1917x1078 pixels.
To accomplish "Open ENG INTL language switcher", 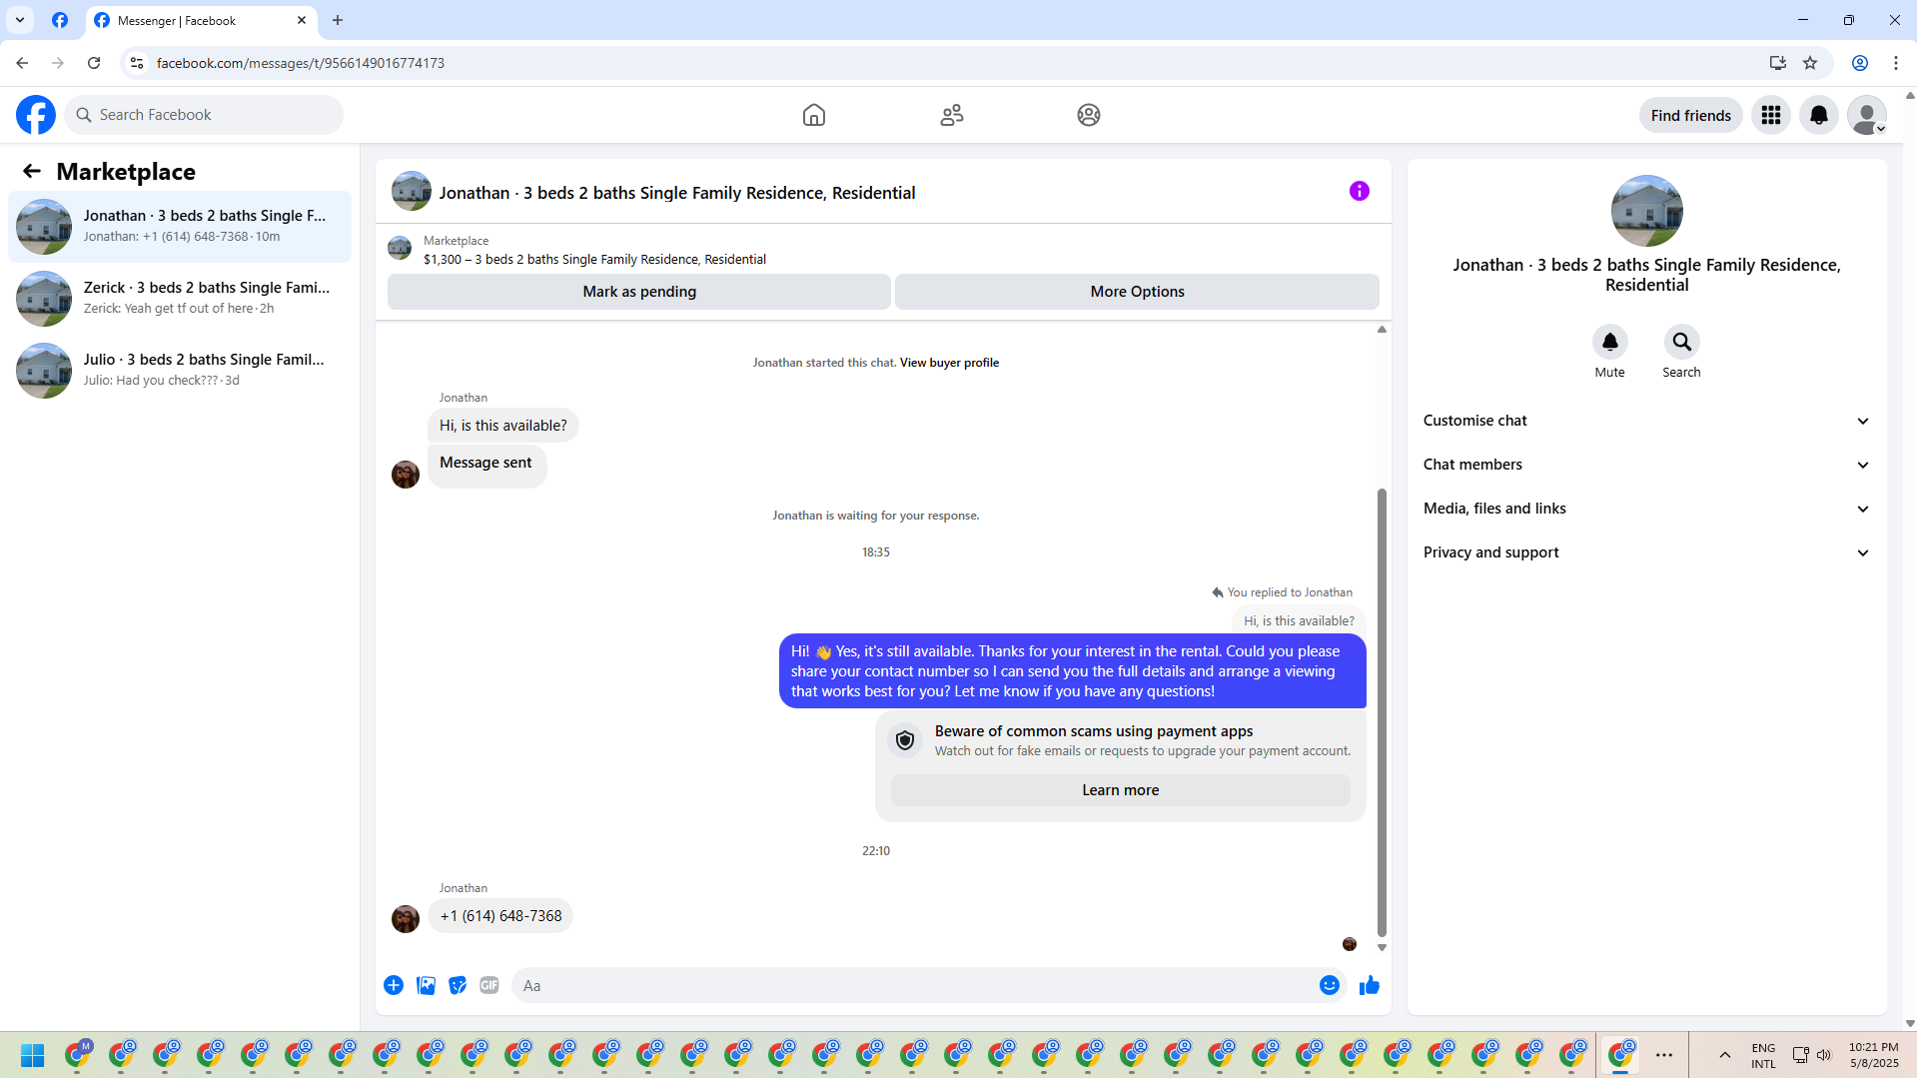I will coord(1763,1055).
